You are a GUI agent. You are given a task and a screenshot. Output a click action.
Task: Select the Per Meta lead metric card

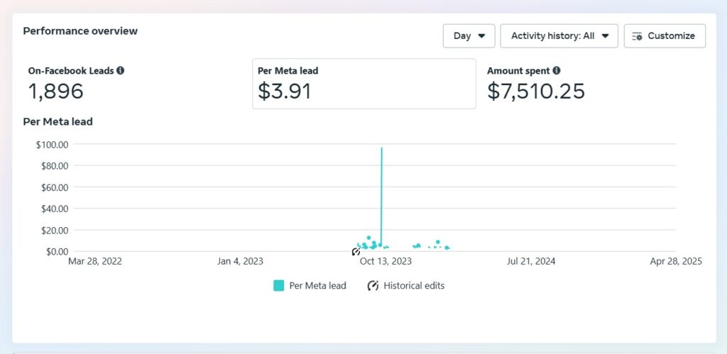(364, 84)
